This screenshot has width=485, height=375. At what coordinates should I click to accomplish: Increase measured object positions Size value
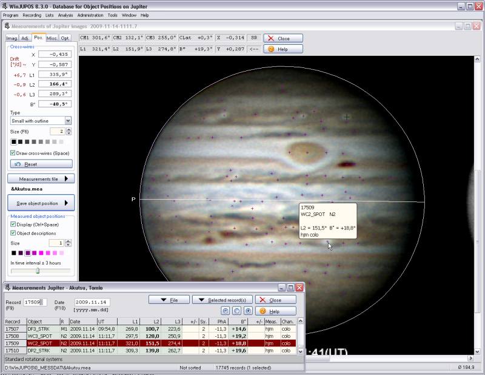coord(69,242)
